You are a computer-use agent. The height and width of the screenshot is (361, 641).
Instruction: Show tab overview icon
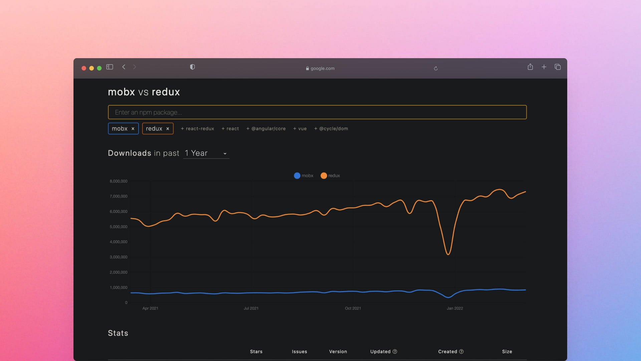click(558, 67)
